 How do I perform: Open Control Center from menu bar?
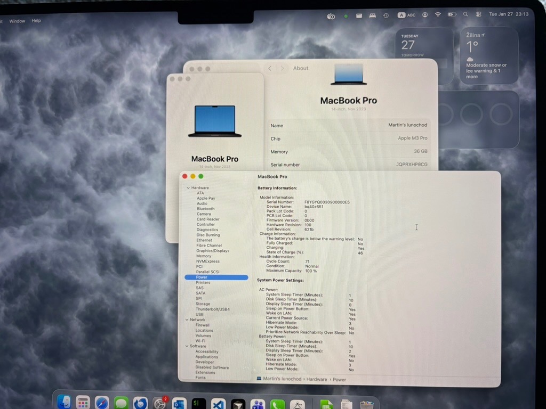(479, 14)
